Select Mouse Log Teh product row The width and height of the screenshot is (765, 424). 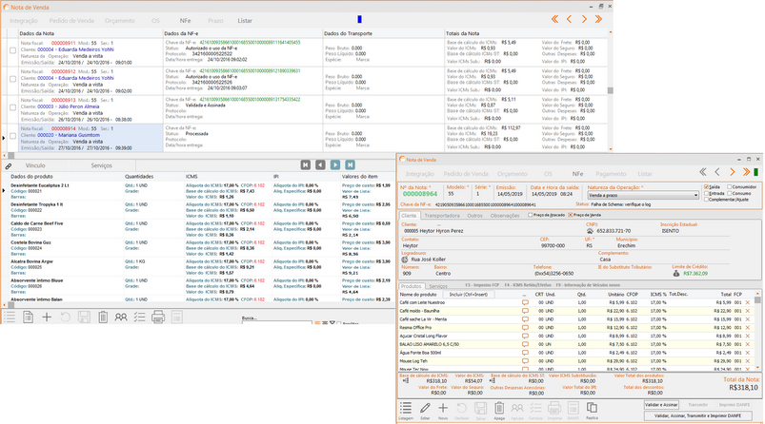click(577, 361)
